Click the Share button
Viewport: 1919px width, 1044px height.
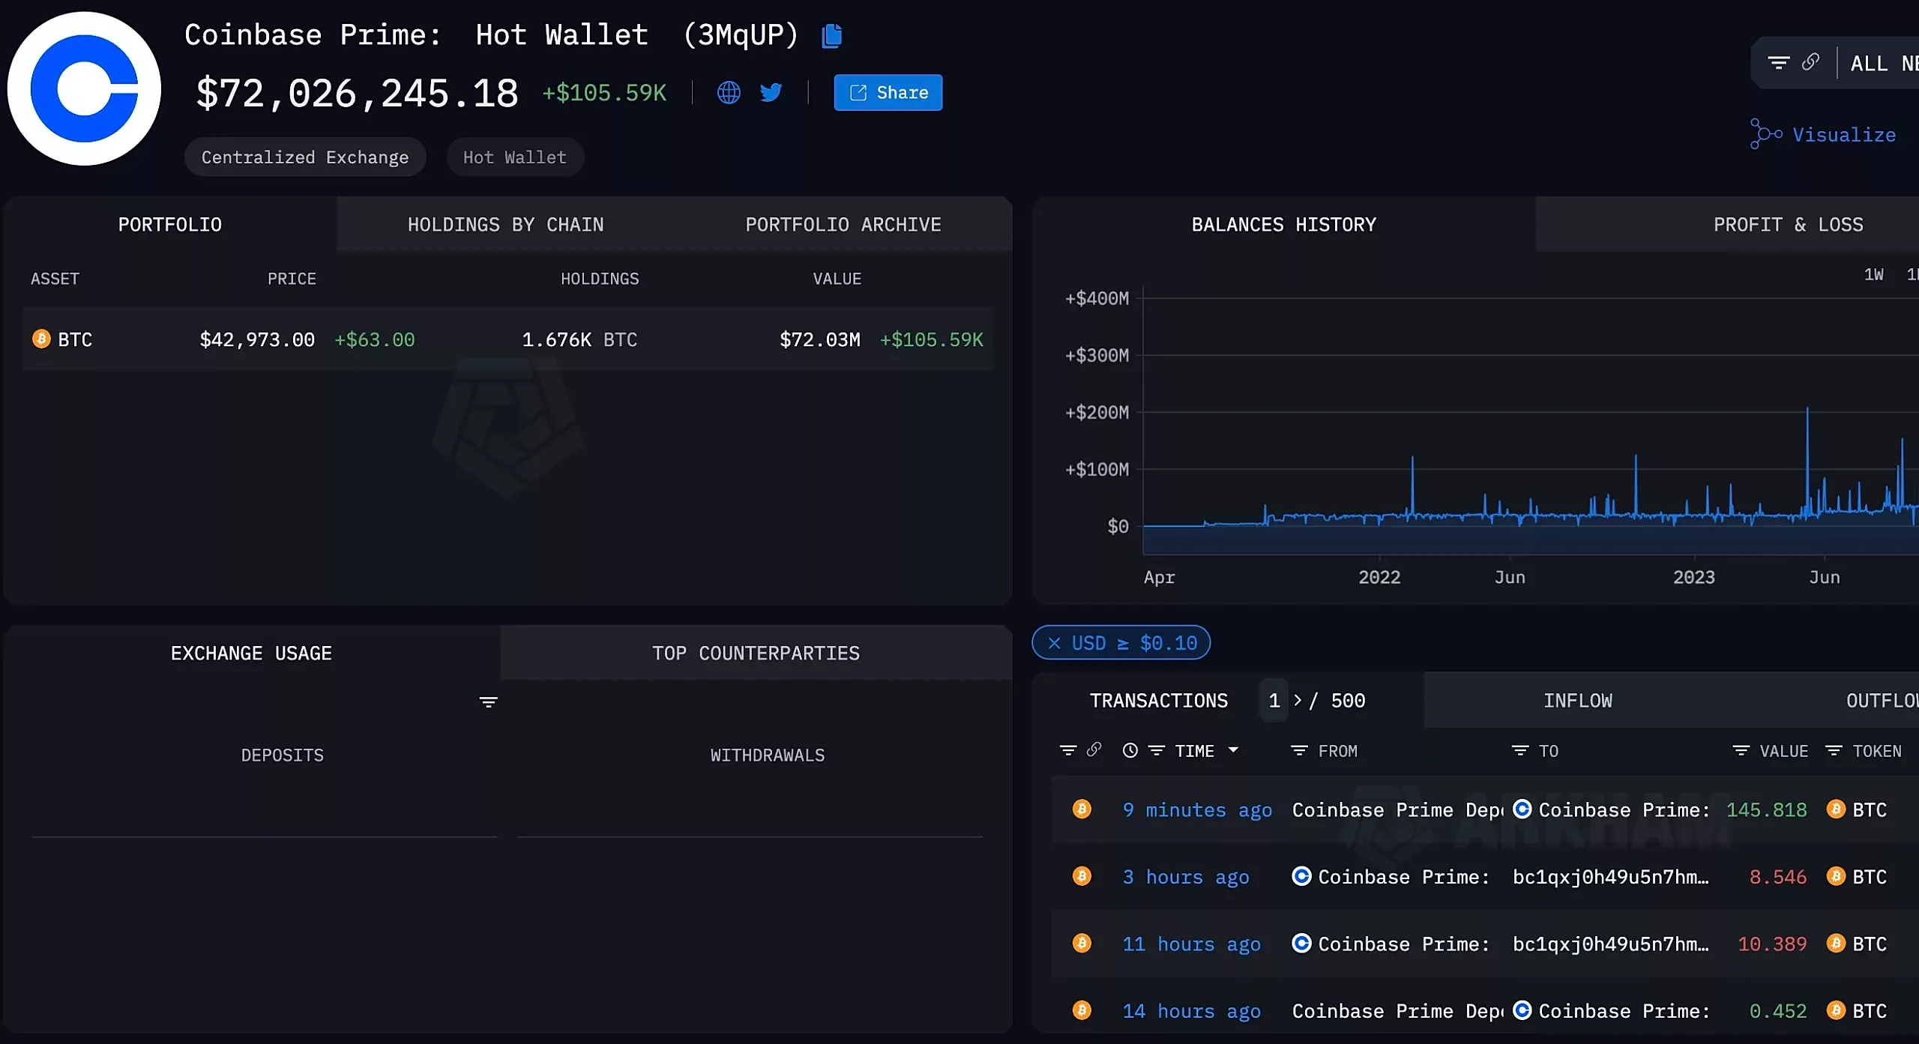point(888,92)
